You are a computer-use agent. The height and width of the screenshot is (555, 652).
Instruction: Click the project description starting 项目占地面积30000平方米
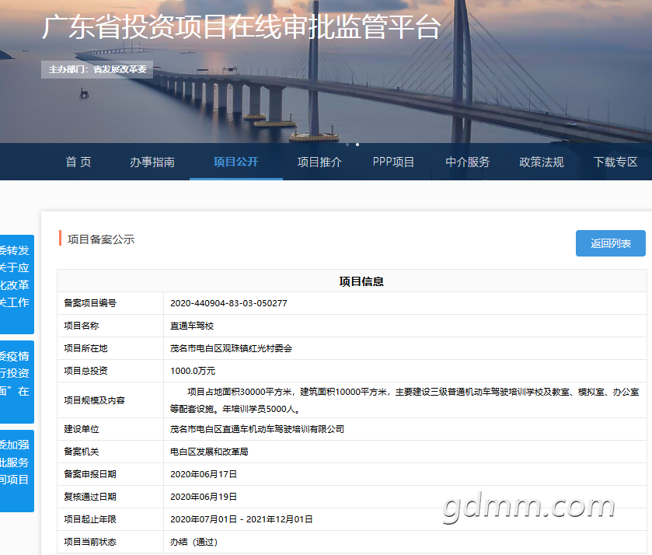tap(404, 400)
